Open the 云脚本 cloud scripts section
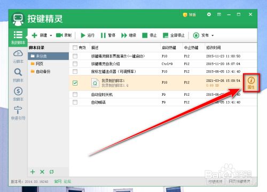The height and width of the screenshot is (192, 267). pos(18,57)
